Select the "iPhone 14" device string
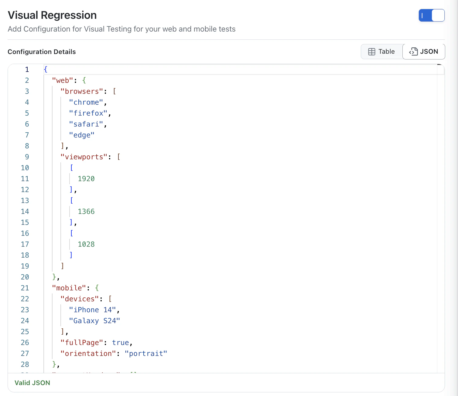Image resolution: width=458 pixels, height=396 pixels. click(92, 310)
